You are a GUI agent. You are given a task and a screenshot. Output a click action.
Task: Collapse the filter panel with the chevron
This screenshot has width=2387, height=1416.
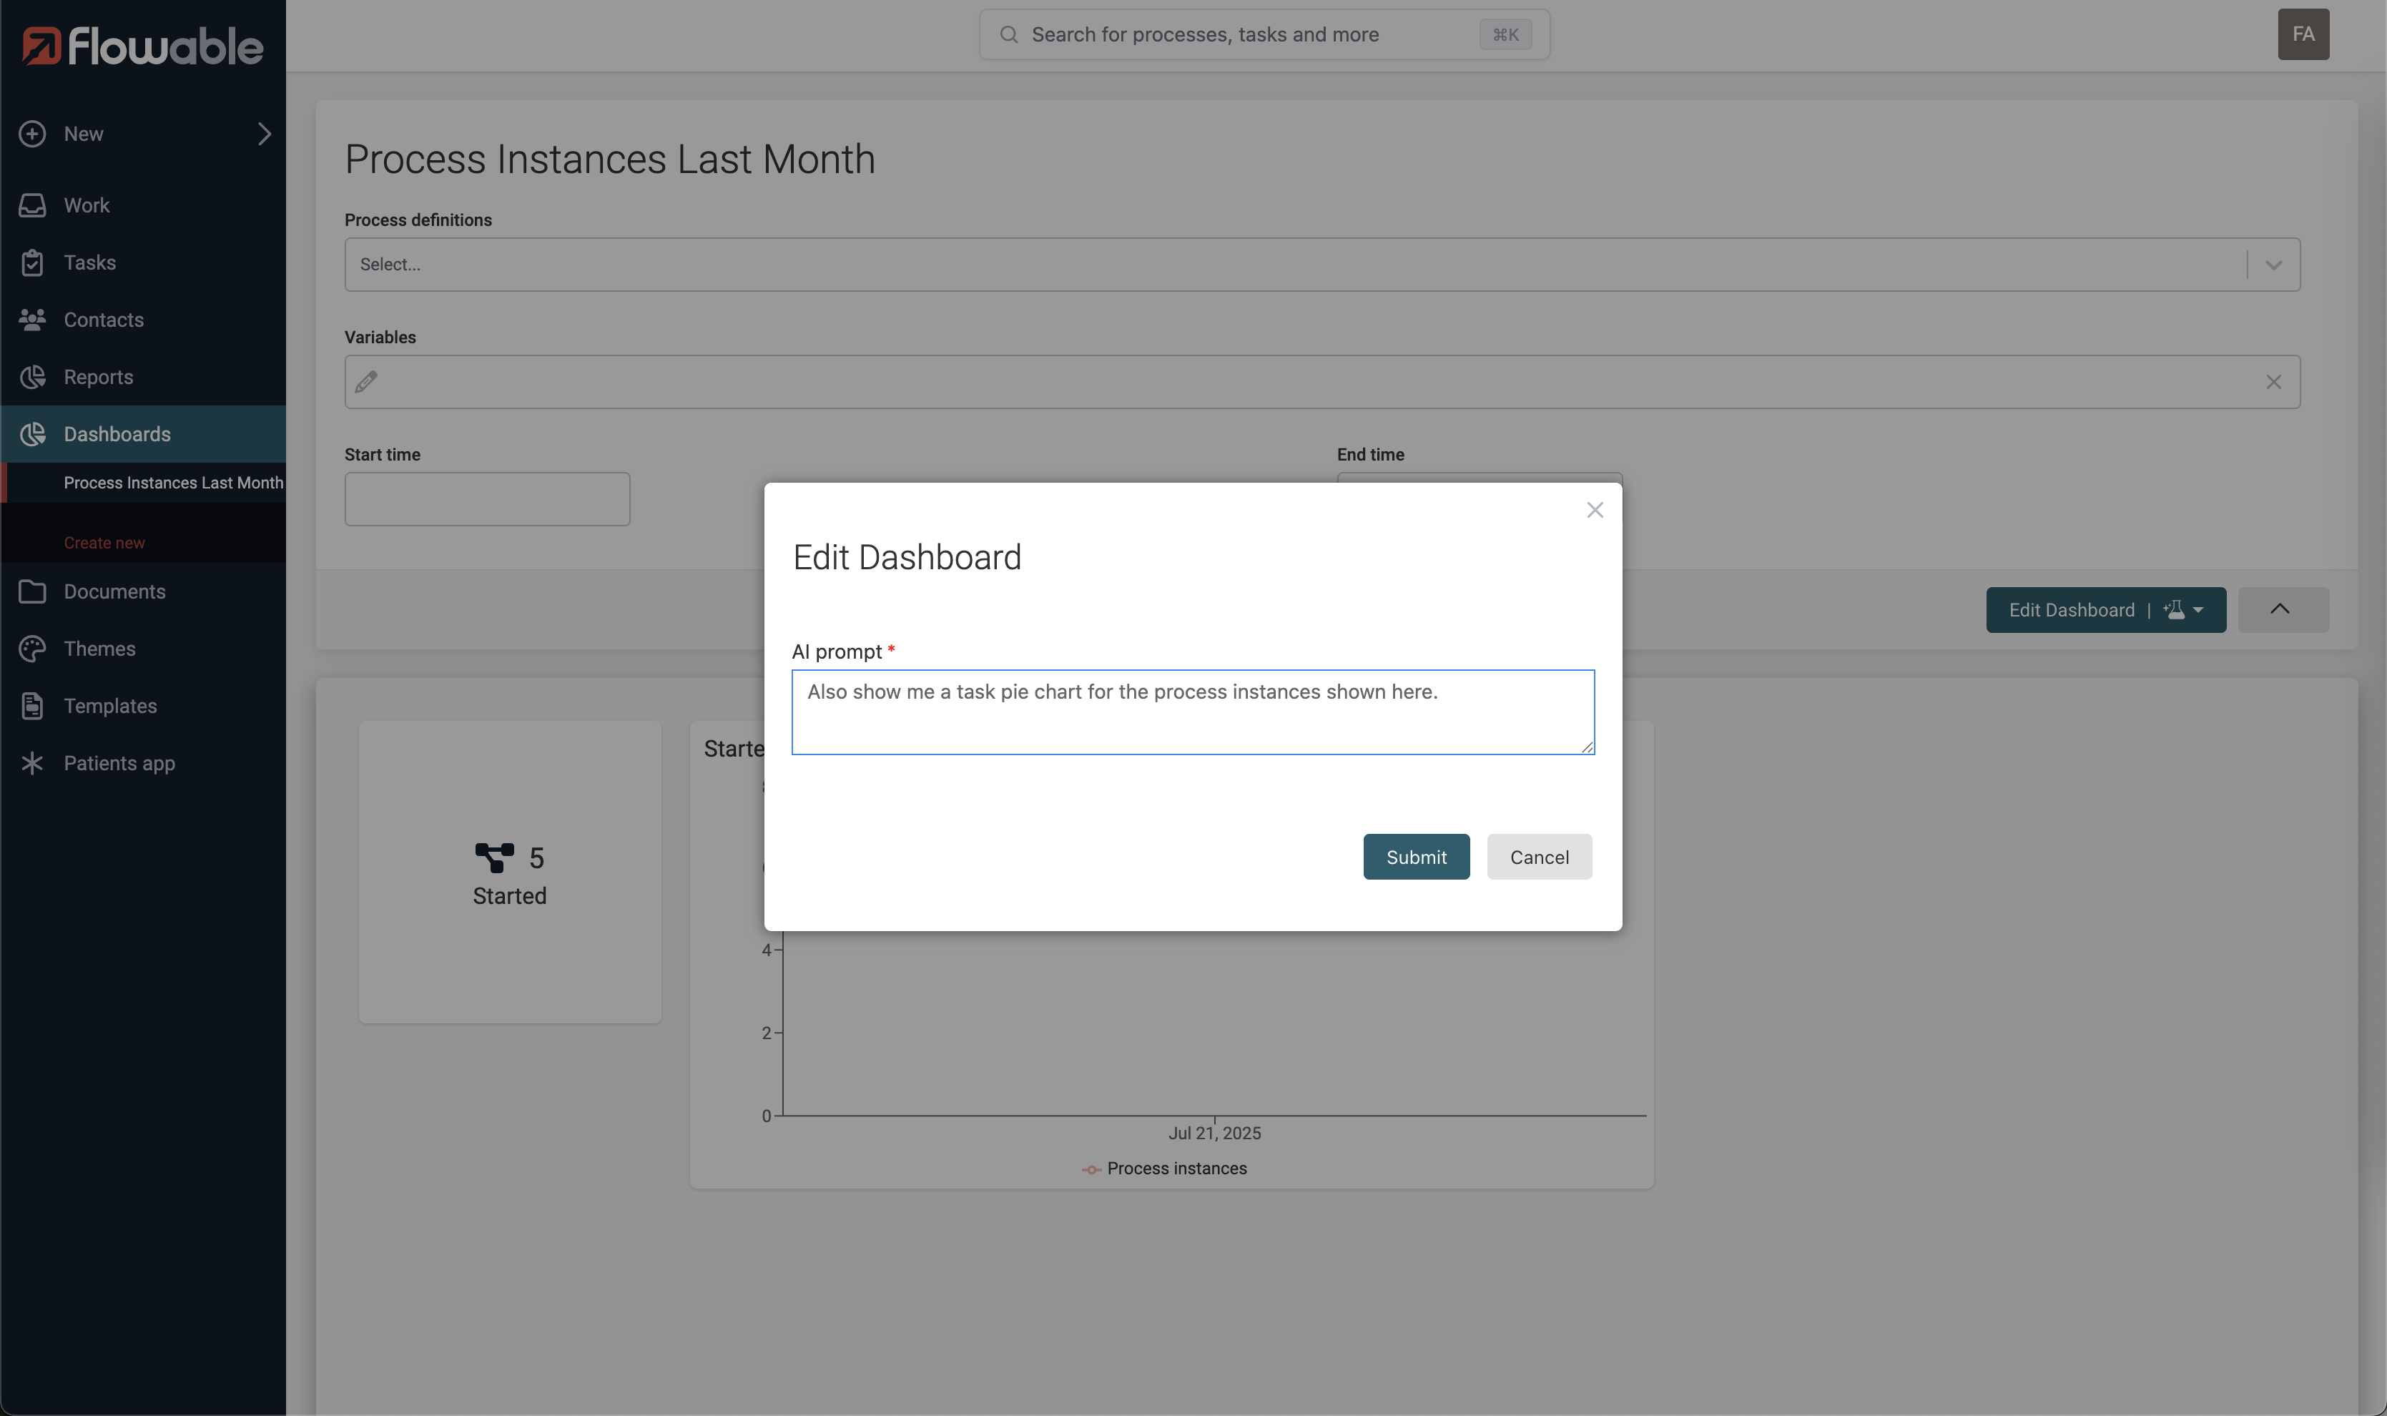2282,609
